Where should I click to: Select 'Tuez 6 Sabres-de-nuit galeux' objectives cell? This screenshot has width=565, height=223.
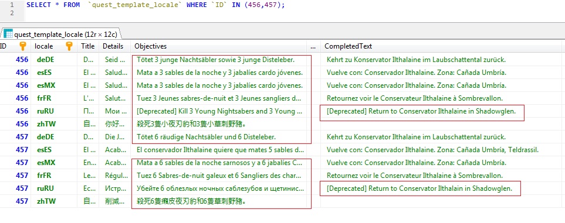click(218, 176)
